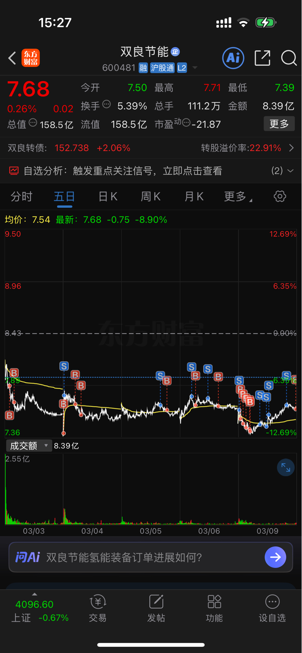This screenshot has height=653, width=302.
Task: Expand 自选分析 signals (2) chevron
Action: pos(290,171)
